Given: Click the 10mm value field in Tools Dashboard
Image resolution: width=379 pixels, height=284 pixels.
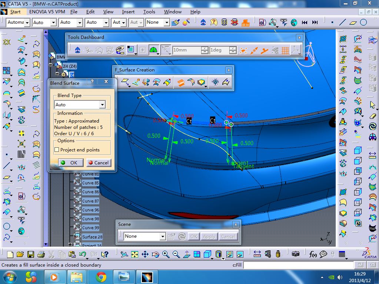Looking at the screenshot, I should (x=187, y=50).
